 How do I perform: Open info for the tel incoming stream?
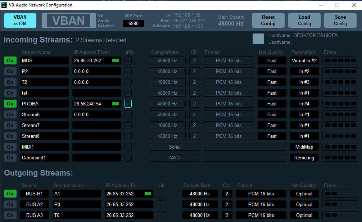(x=128, y=93)
